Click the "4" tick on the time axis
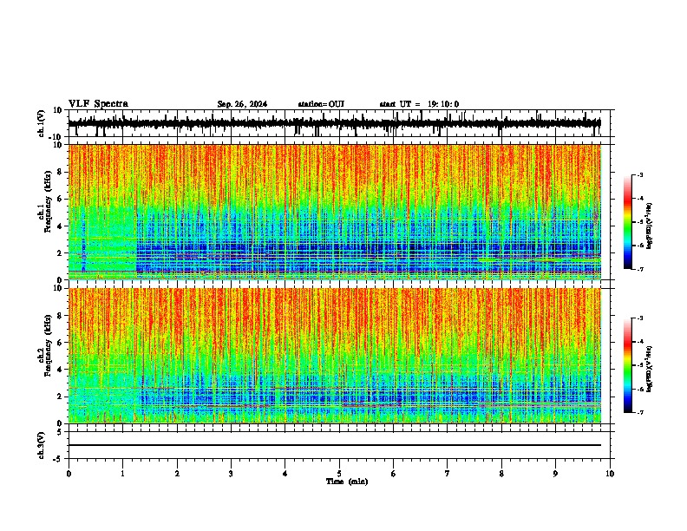The height and width of the screenshot is (531, 687). [285, 474]
